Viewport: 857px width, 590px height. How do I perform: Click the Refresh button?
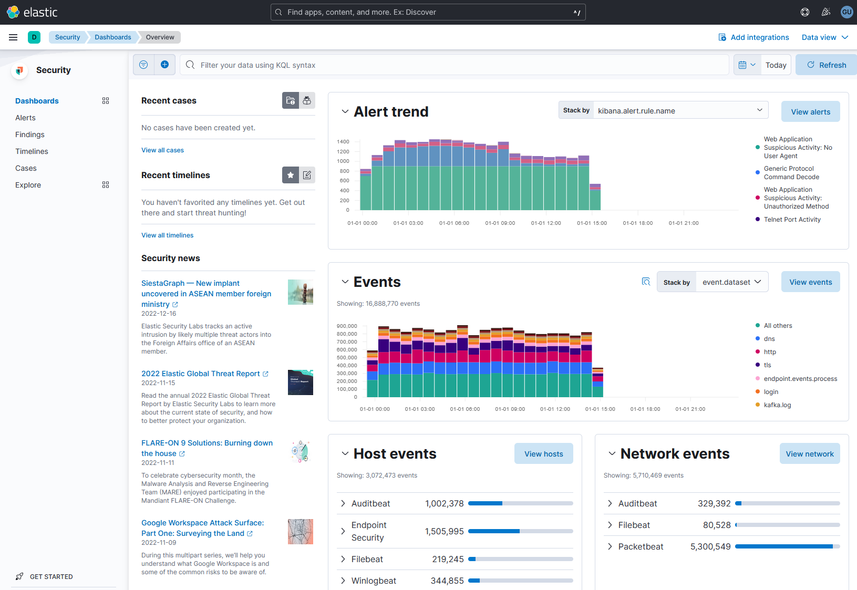[x=826, y=65]
